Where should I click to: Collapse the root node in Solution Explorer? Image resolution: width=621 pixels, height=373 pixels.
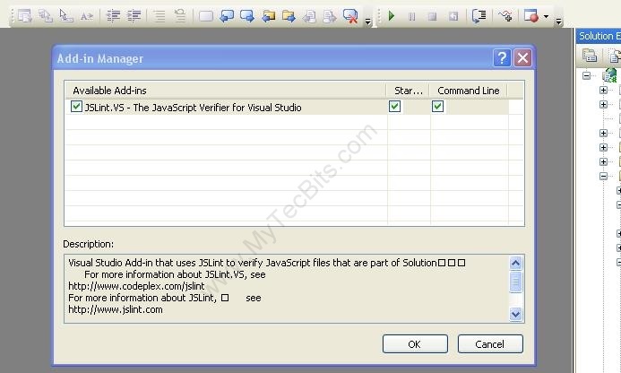[x=587, y=75]
